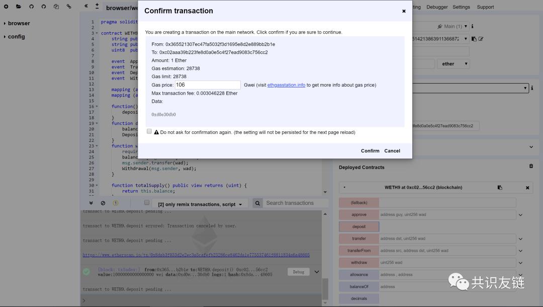
Task: Switch to the Settings tab
Action: [461, 7]
